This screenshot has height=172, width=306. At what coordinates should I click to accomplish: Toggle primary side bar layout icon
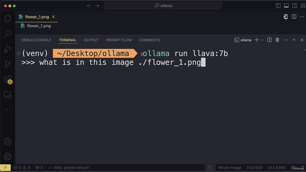278,6
